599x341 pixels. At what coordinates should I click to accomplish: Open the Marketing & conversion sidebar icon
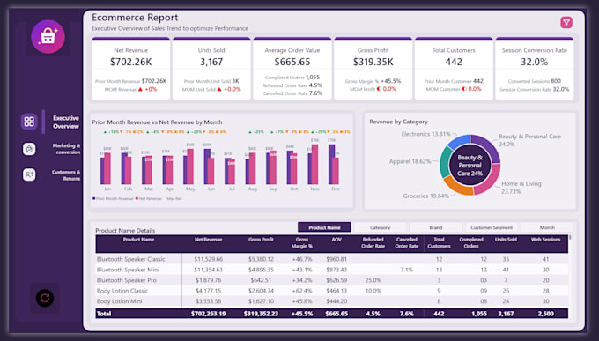(29, 149)
